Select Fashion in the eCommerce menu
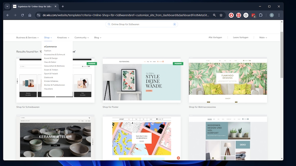Image resolution: width=296 pixels, height=166 pixels. coord(47,51)
